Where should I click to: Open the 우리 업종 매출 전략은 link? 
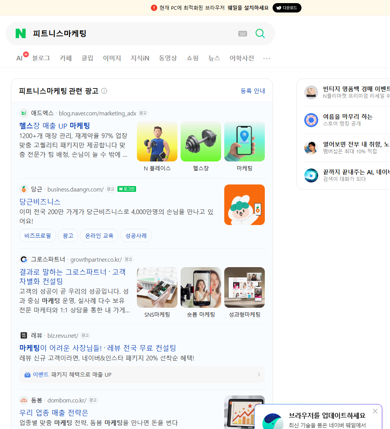[54, 413]
